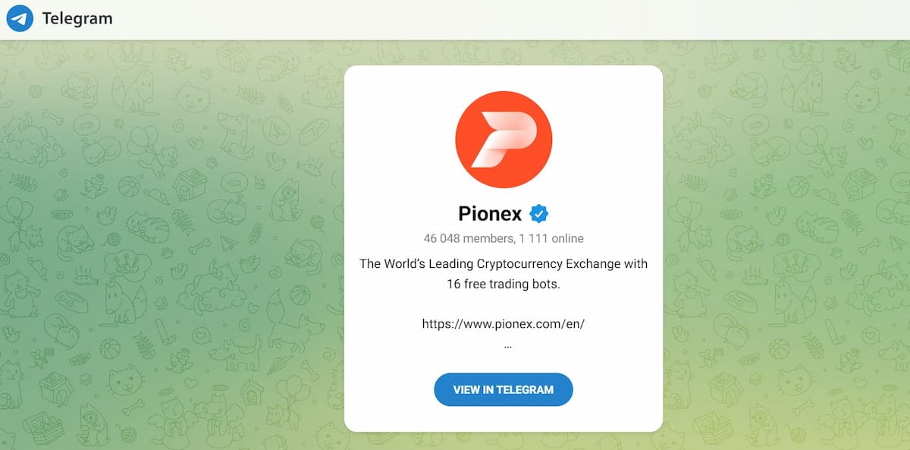Click the checkmark inside the verification badge

tap(538, 213)
